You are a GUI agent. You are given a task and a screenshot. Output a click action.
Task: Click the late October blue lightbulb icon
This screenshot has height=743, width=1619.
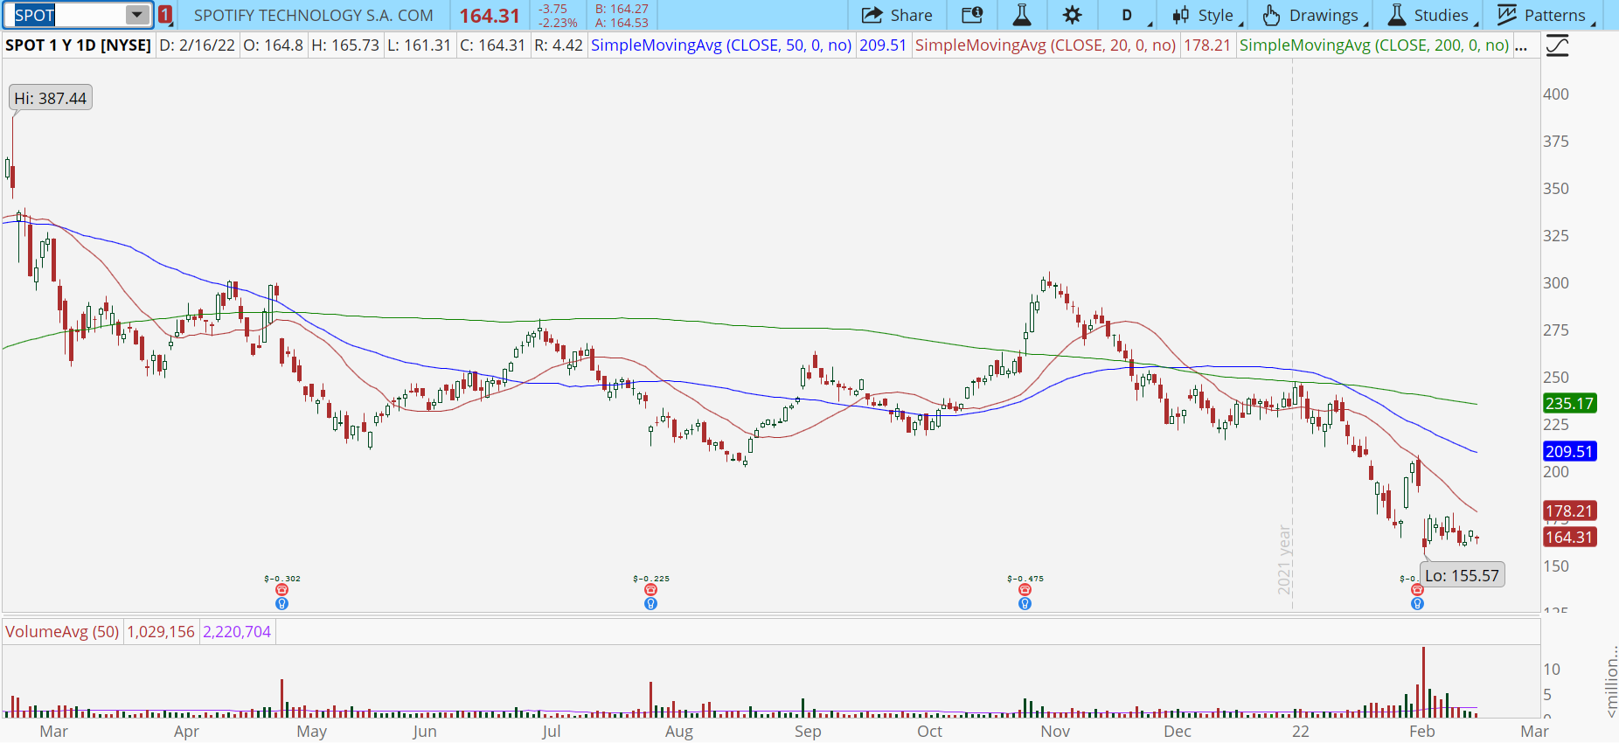click(x=1025, y=603)
